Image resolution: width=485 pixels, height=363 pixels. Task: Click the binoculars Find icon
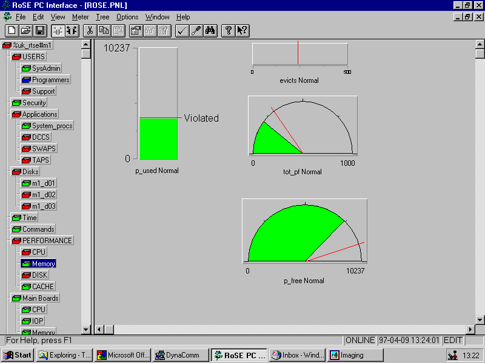pyautogui.click(x=210, y=30)
